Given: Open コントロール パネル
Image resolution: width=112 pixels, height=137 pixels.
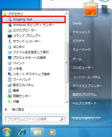Looking at the screenshot, I should coord(87,77).
